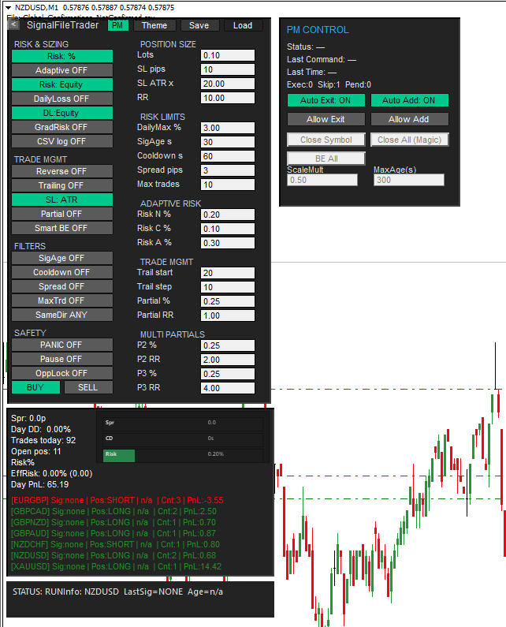This screenshot has width=506, height=627.
Task: Click Close All (Magic) button
Action: point(410,140)
